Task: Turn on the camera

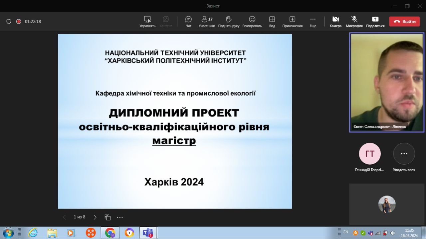Action: [x=335, y=22]
